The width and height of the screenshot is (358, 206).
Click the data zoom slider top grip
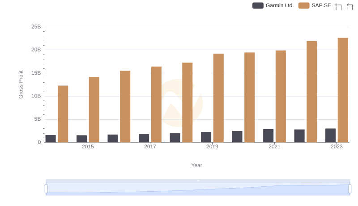click(x=198, y=181)
